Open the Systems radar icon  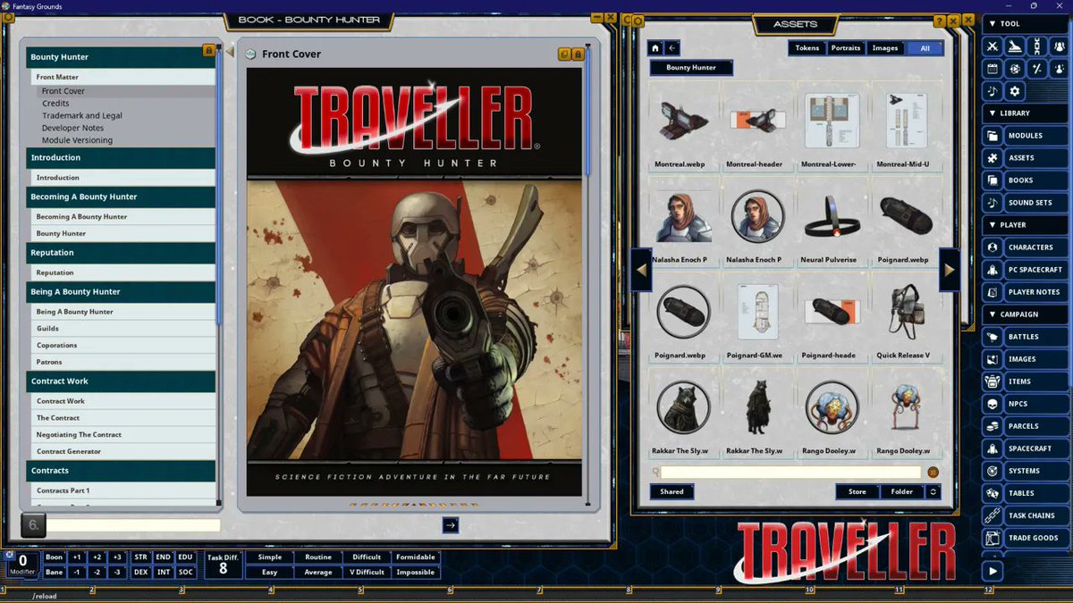click(x=992, y=471)
